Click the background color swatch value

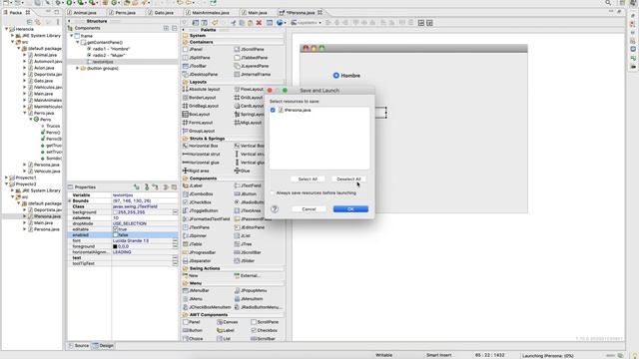click(x=115, y=212)
